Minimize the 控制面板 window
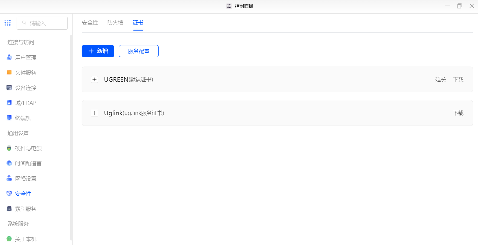 (x=447, y=6)
